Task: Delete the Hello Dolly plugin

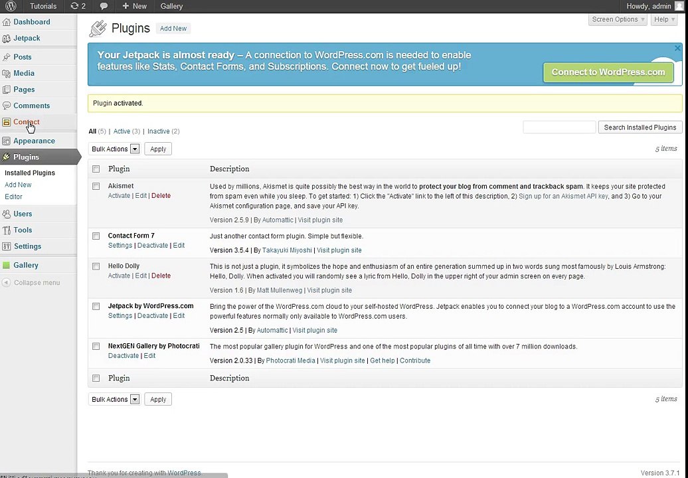Action: pyautogui.click(x=161, y=276)
